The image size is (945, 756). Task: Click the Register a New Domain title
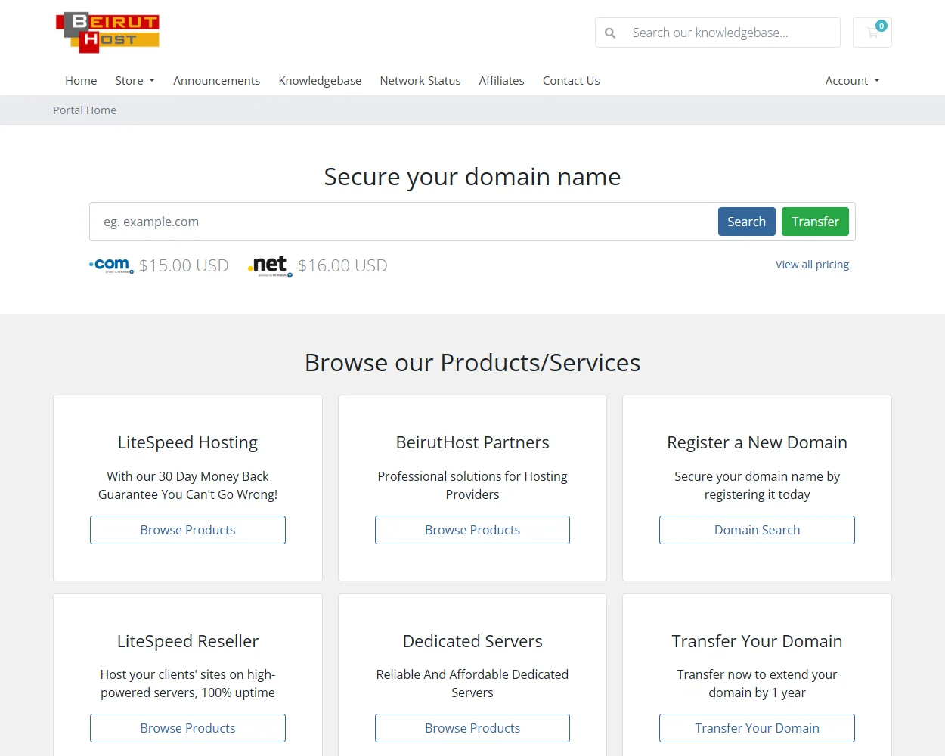[757, 442]
